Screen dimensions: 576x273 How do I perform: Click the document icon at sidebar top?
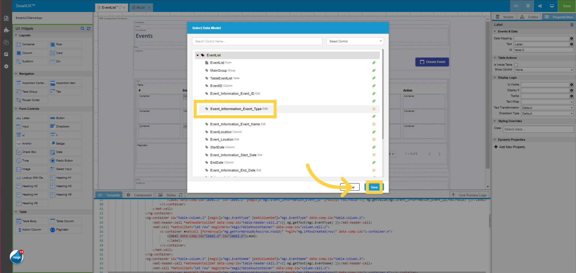point(6,18)
